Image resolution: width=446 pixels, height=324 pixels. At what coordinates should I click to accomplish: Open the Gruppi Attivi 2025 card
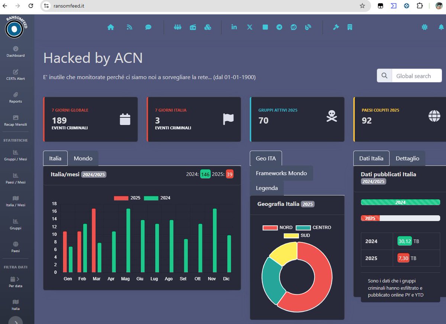pos(297,119)
